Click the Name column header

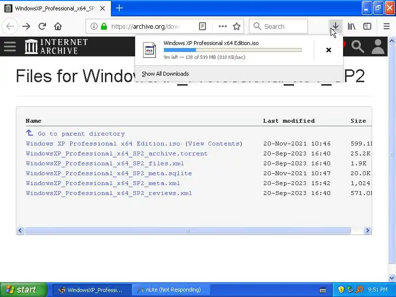(33, 121)
